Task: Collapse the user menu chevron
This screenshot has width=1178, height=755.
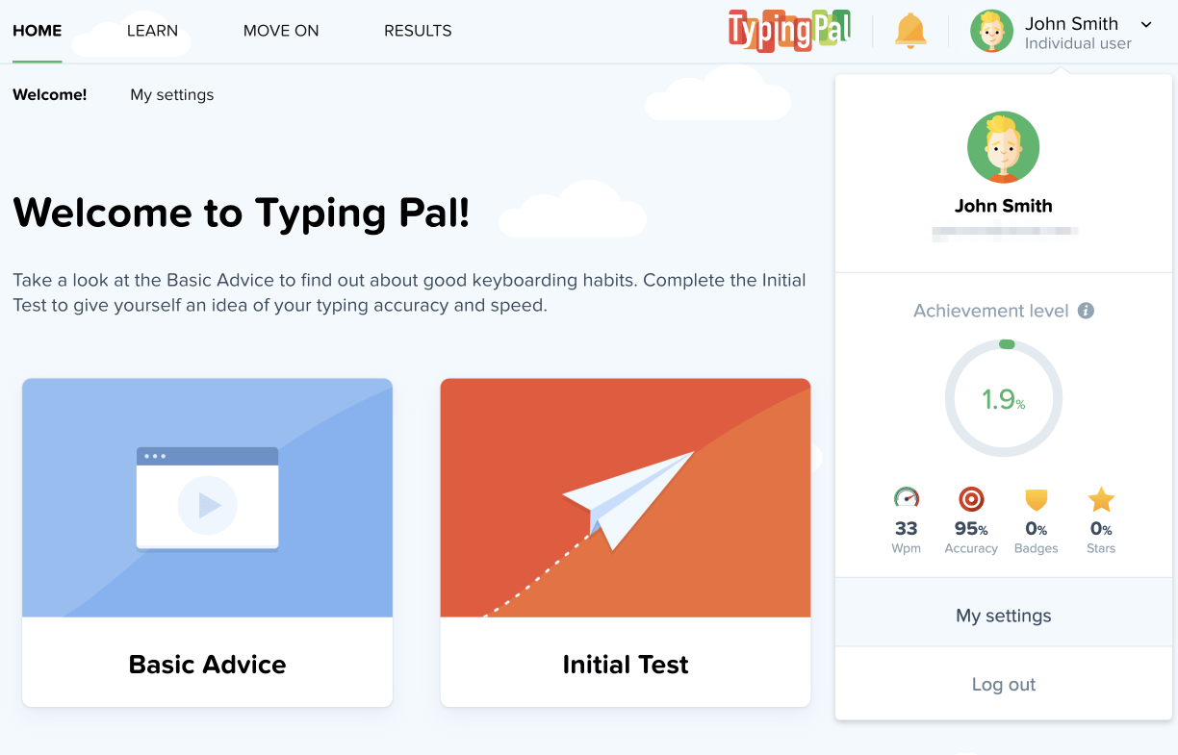Action: coord(1145,24)
